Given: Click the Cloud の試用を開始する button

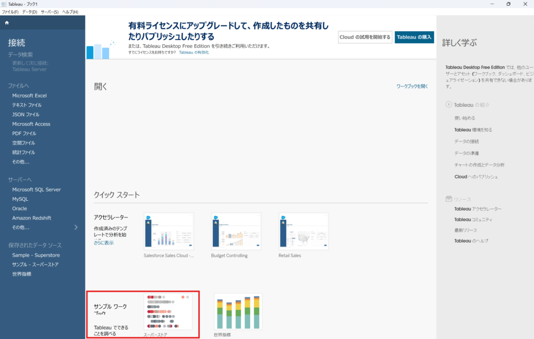Looking at the screenshot, I should tap(365, 37).
